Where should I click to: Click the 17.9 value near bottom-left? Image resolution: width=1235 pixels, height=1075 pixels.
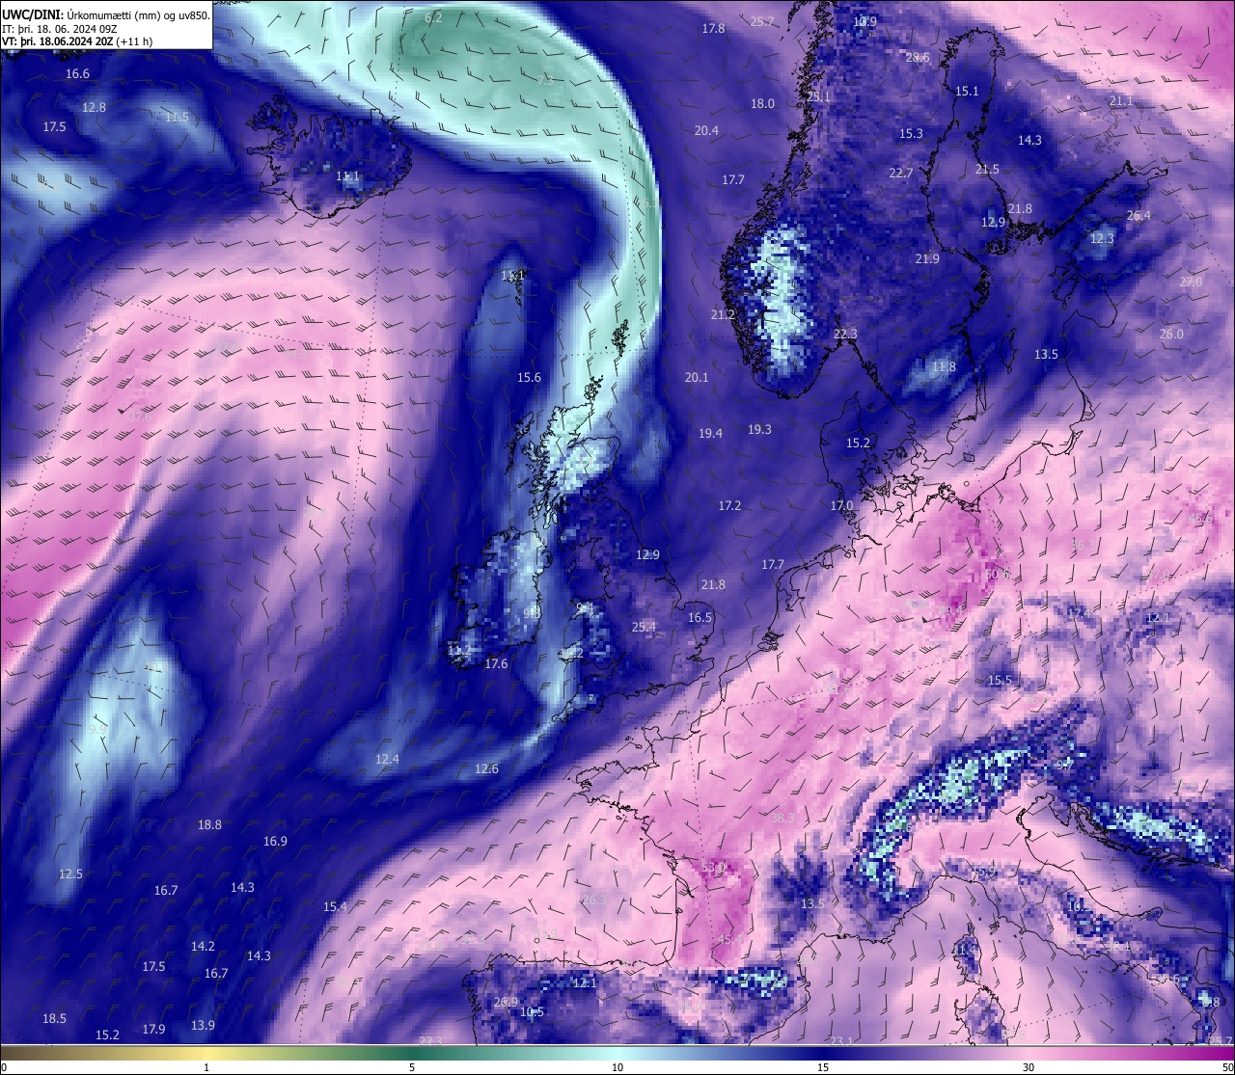pyautogui.click(x=153, y=1030)
